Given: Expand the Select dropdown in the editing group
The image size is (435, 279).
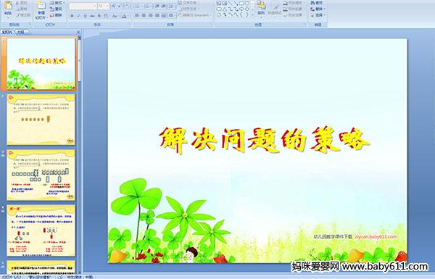Looking at the screenshot, I should pos(318,15).
